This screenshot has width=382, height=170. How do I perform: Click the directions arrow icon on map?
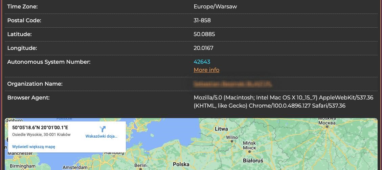[x=103, y=129]
